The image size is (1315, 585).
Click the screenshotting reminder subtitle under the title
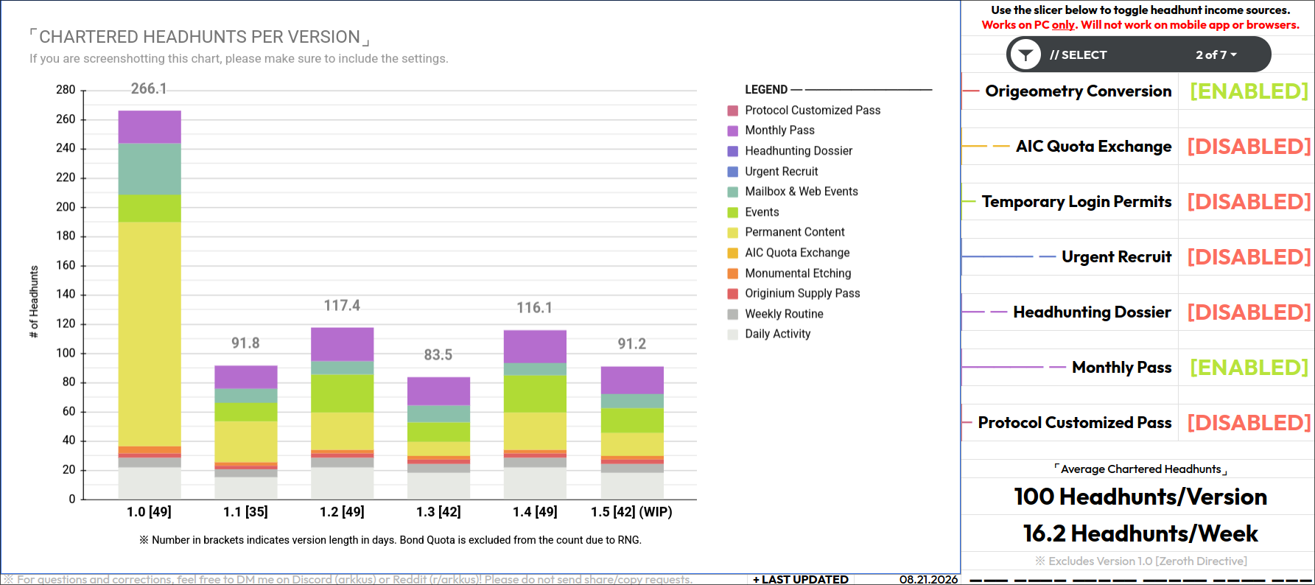tap(239, 59)
